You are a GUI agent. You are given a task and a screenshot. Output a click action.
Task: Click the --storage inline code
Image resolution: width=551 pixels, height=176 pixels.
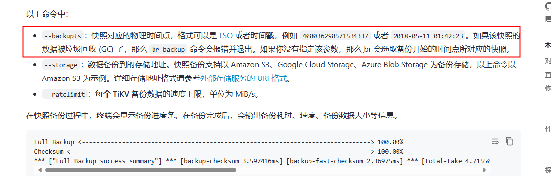(61, 65)
